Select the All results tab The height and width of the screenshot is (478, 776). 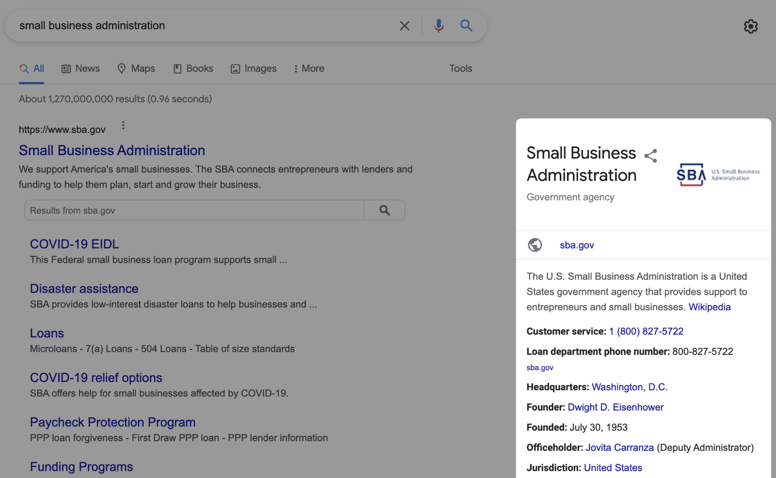click(32, 68)
